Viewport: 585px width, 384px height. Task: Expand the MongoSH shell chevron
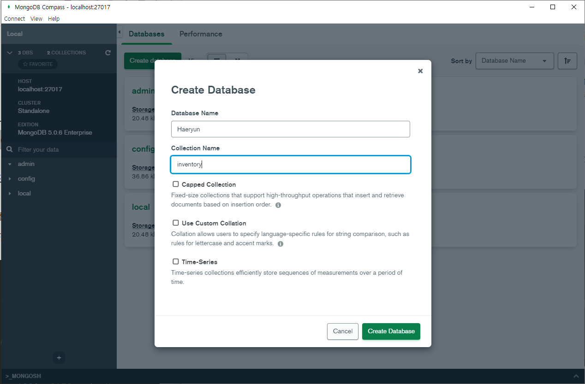pos(576,376)
